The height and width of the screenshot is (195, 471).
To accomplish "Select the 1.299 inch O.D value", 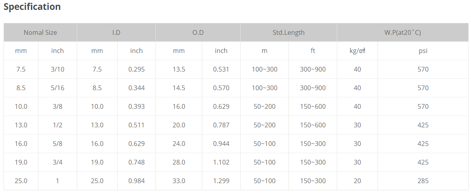I will pyautogui.click(x=221, y=181).
